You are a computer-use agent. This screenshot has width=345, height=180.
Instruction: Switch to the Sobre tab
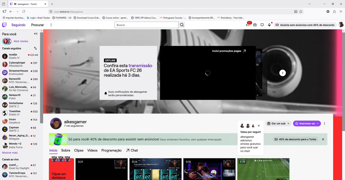pyautogui.click(x=66, y=150)
